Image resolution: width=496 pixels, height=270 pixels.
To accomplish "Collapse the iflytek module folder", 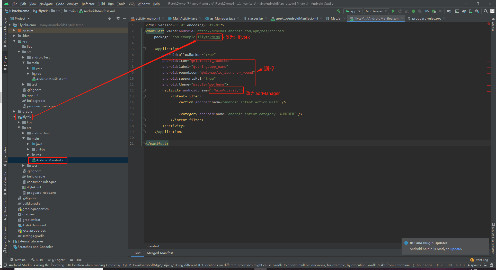I will click(x=14, y=117).
